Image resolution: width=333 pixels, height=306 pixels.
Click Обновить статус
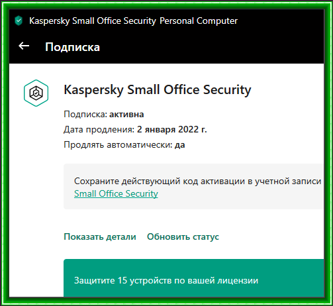(x=183, y=236)
